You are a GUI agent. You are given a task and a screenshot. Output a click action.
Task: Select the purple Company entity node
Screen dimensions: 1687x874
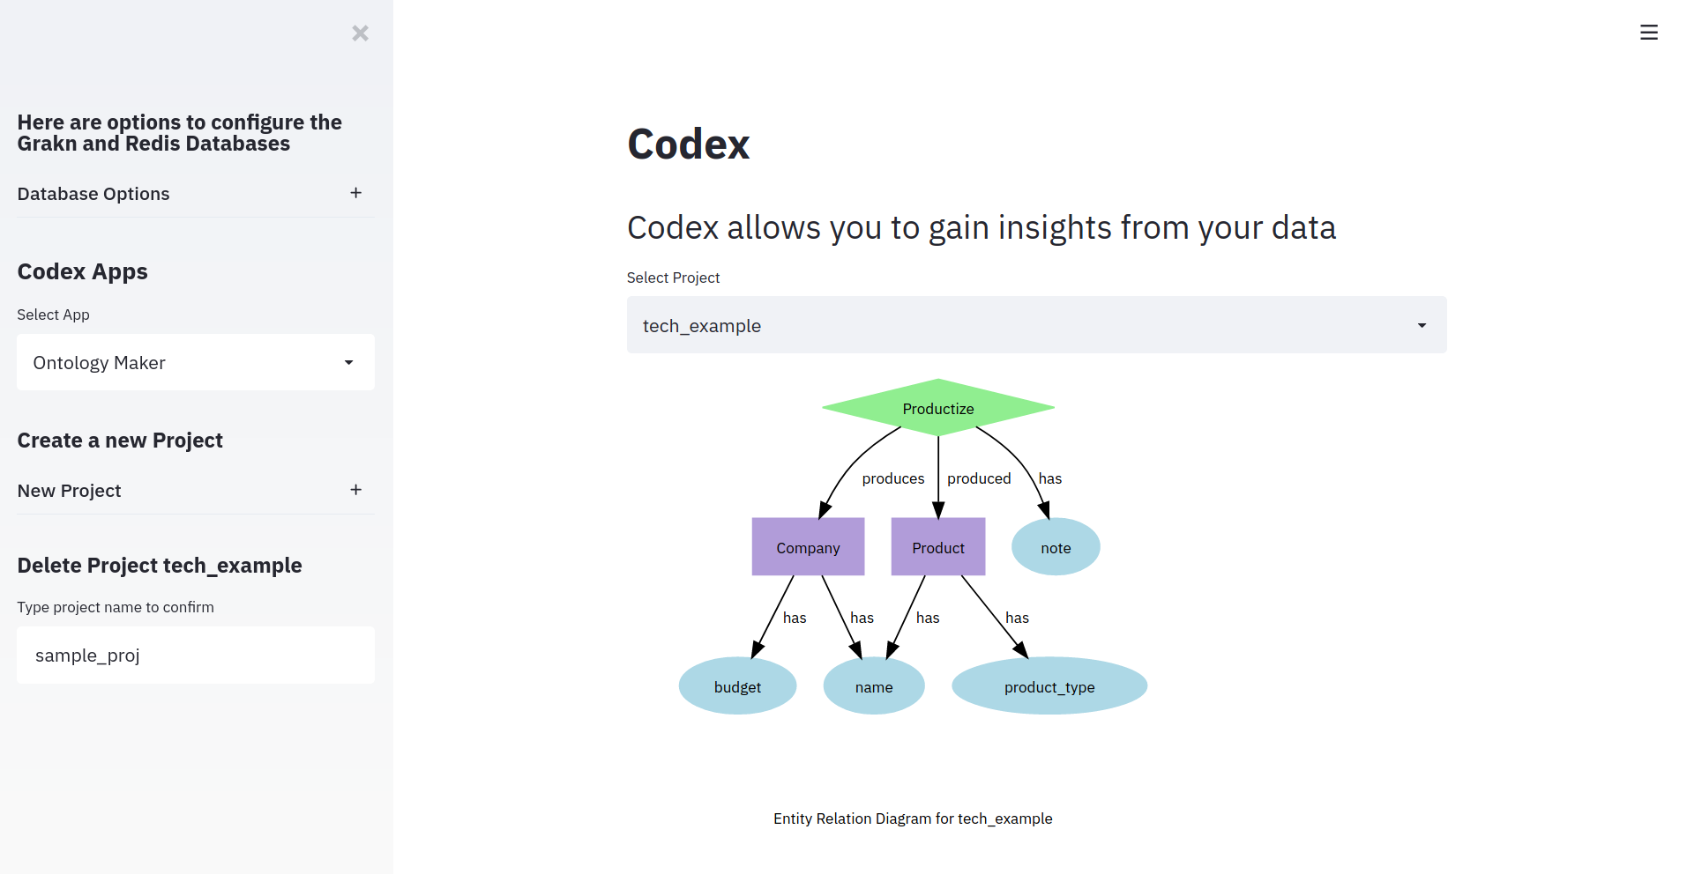point(807,547)
